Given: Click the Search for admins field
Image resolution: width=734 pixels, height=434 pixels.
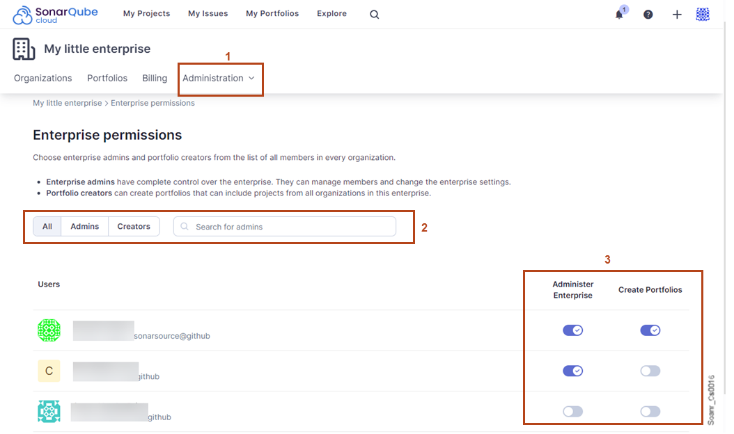Looking at the screenshot, I should coord(286,227).
